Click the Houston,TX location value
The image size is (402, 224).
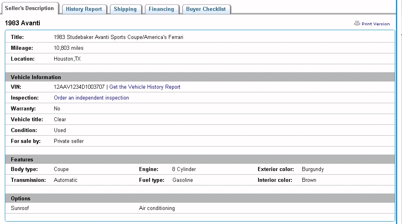coord(67,59)
